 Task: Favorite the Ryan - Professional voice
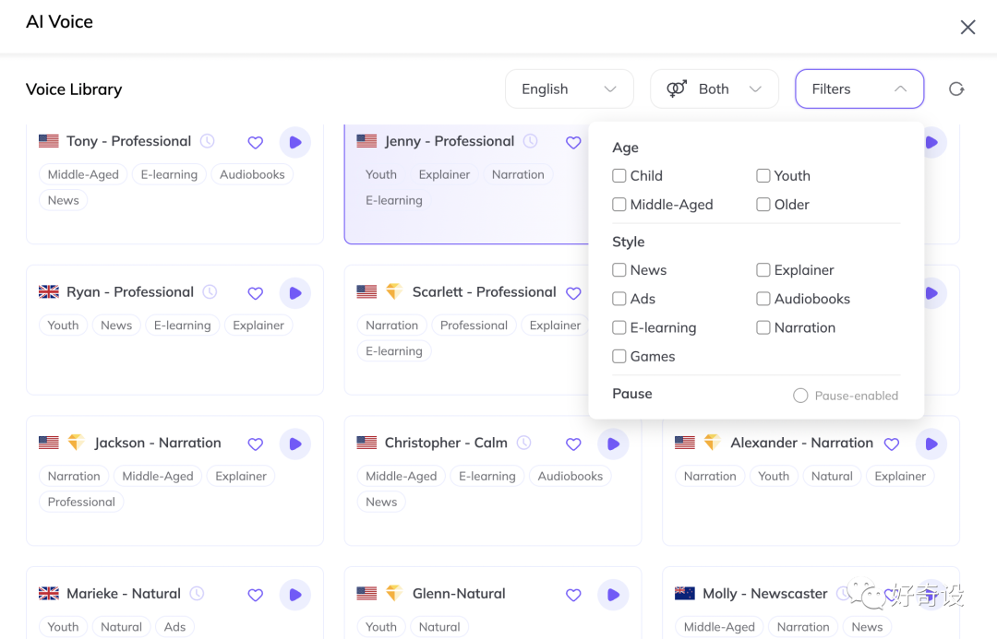click(x=255, y=293)
